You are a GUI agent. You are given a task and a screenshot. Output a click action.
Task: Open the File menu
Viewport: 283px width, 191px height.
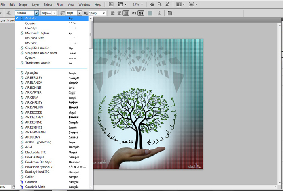point(3,4)
